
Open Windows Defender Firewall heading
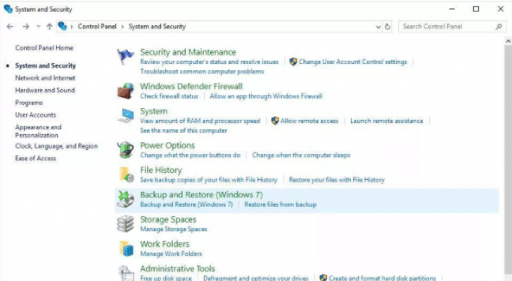[191, 86]
